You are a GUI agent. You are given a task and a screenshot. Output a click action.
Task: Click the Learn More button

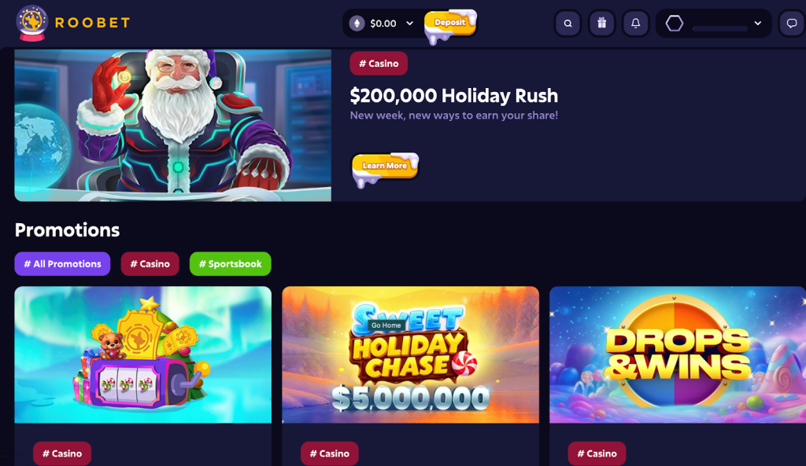click(384, 166)
